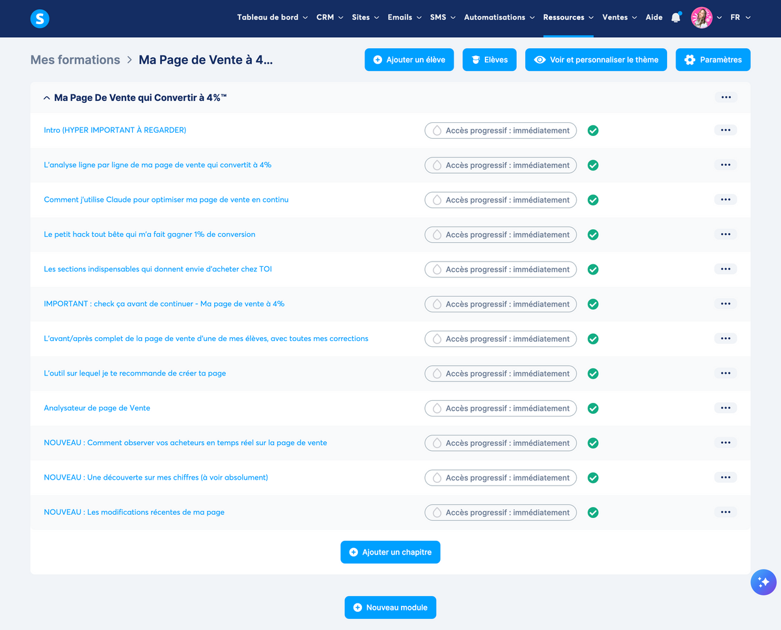Open the Ventes menu dropdown

point(620,18)
